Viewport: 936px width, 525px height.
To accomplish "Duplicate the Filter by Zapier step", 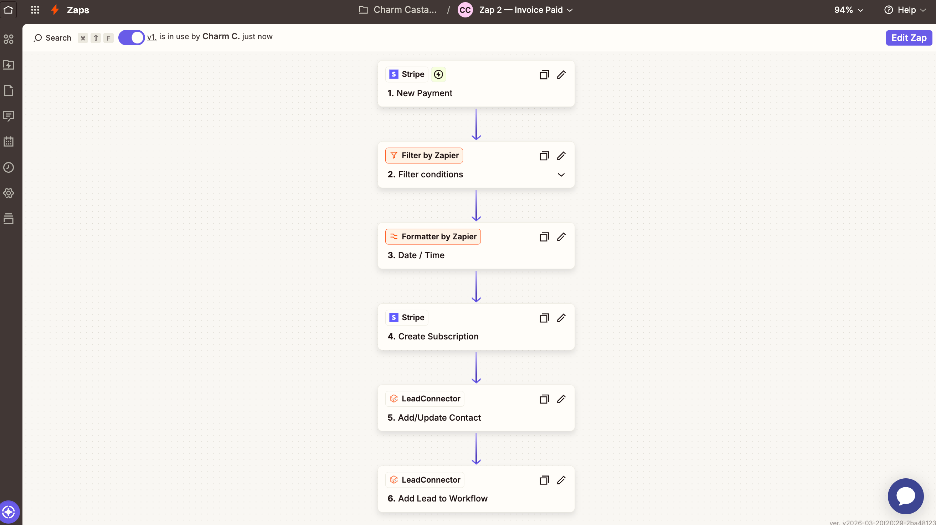I will point(544,156).
